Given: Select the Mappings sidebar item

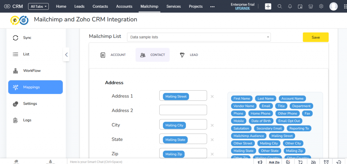Looking at the screenshot, I should (35, 87).
